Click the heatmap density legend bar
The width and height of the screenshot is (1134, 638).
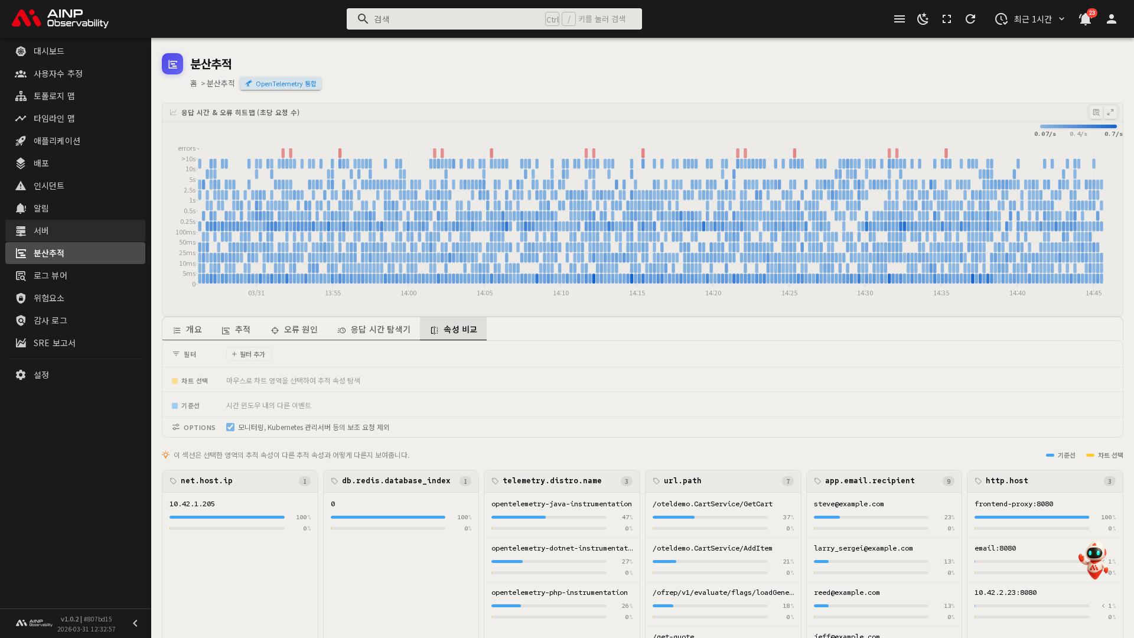point(1078,126)
